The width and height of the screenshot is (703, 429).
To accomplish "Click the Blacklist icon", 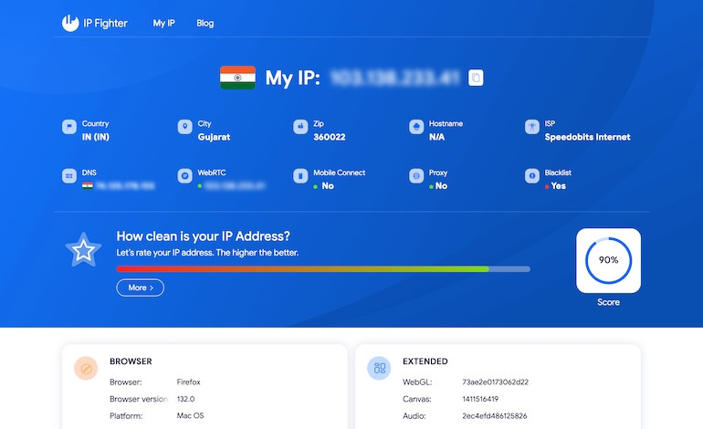I will [x=532, y=175].
